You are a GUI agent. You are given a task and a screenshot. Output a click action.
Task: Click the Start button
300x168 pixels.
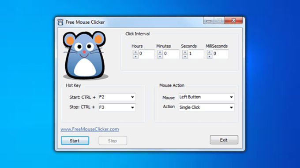75,141
